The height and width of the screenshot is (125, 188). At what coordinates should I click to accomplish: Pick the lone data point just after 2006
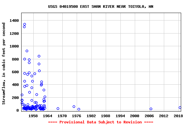pos(151,109)
